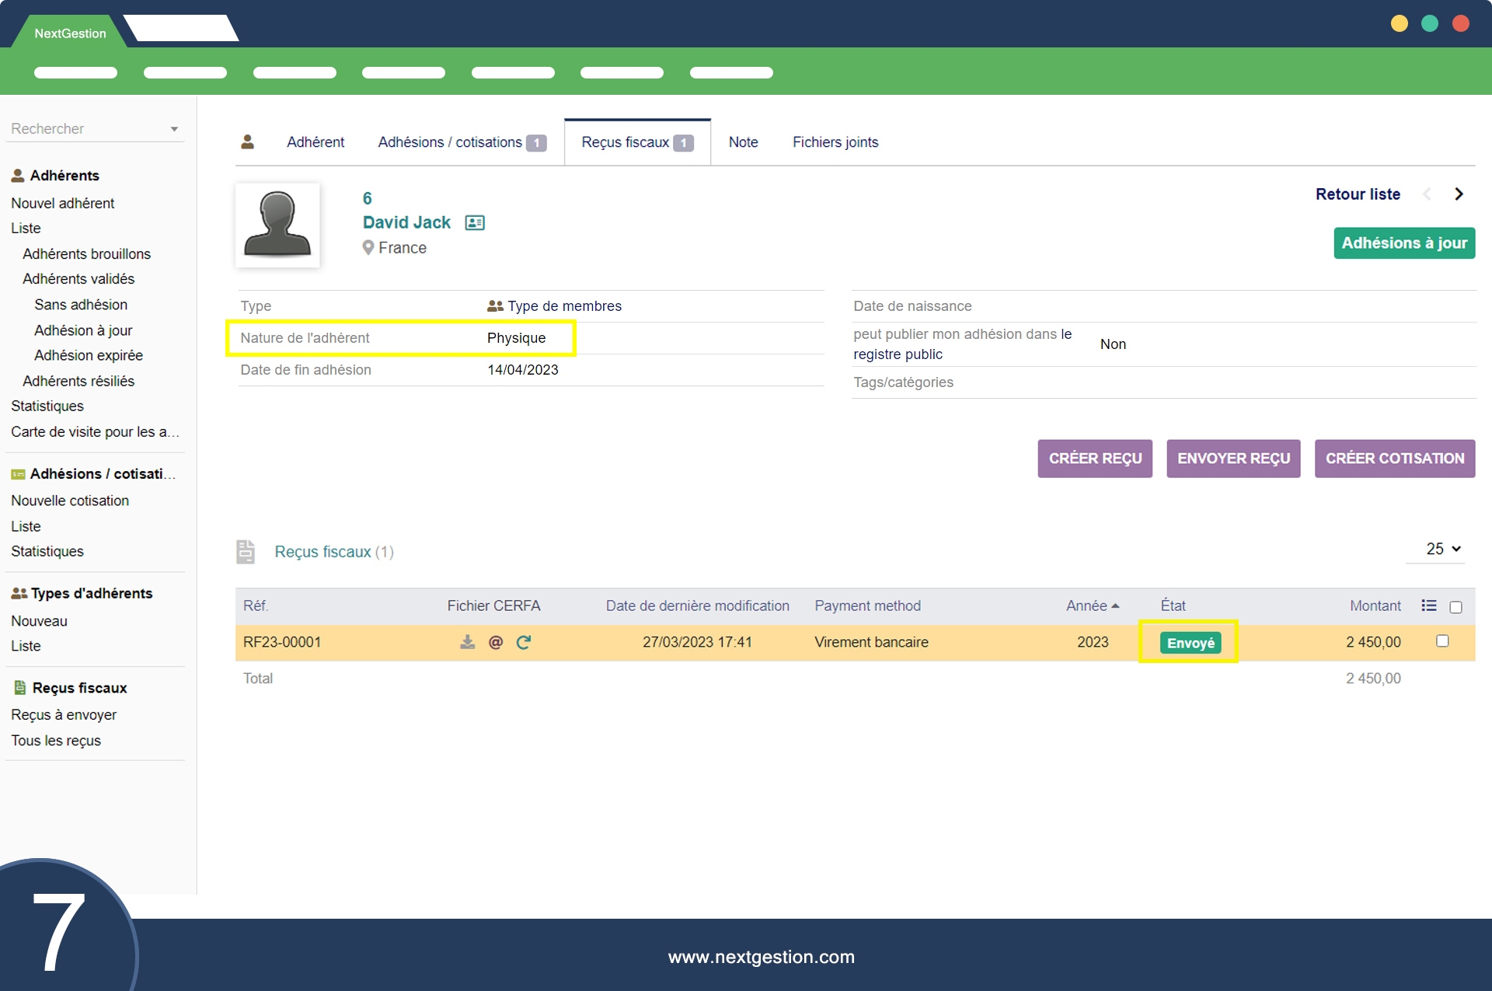Open the vCard icon next to David Jack
1492x991 pixels.
coord(475,223)
